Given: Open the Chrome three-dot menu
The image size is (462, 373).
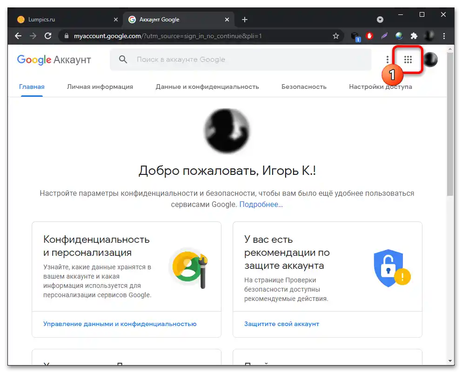Looking at the screenshot, I should [444, 36].
